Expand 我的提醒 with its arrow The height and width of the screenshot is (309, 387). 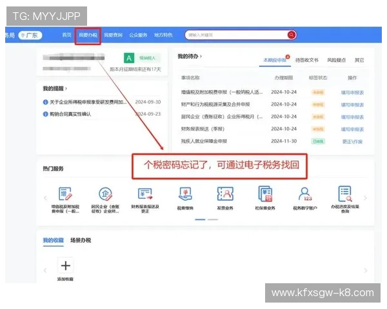pos(66,88)
